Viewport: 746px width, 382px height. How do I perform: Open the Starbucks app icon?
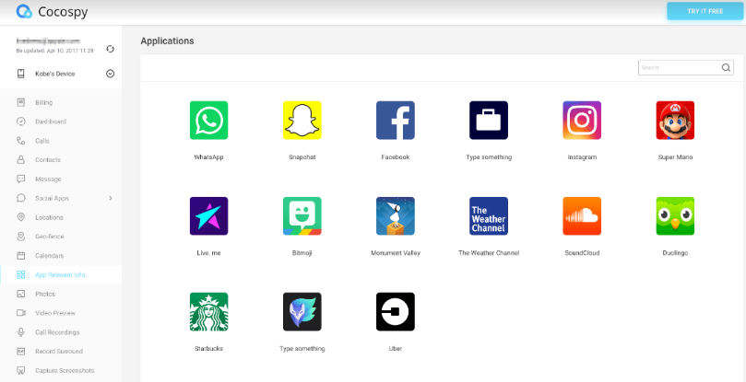pyautogui.click(x=208, y=312)
